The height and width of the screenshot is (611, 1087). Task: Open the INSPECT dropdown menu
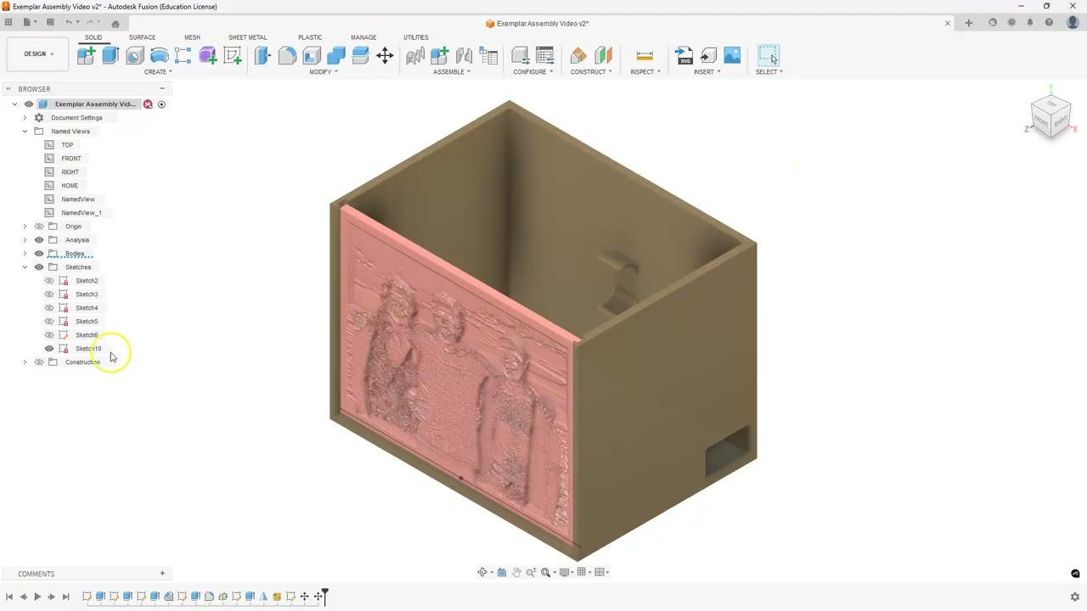click(645, 72)
